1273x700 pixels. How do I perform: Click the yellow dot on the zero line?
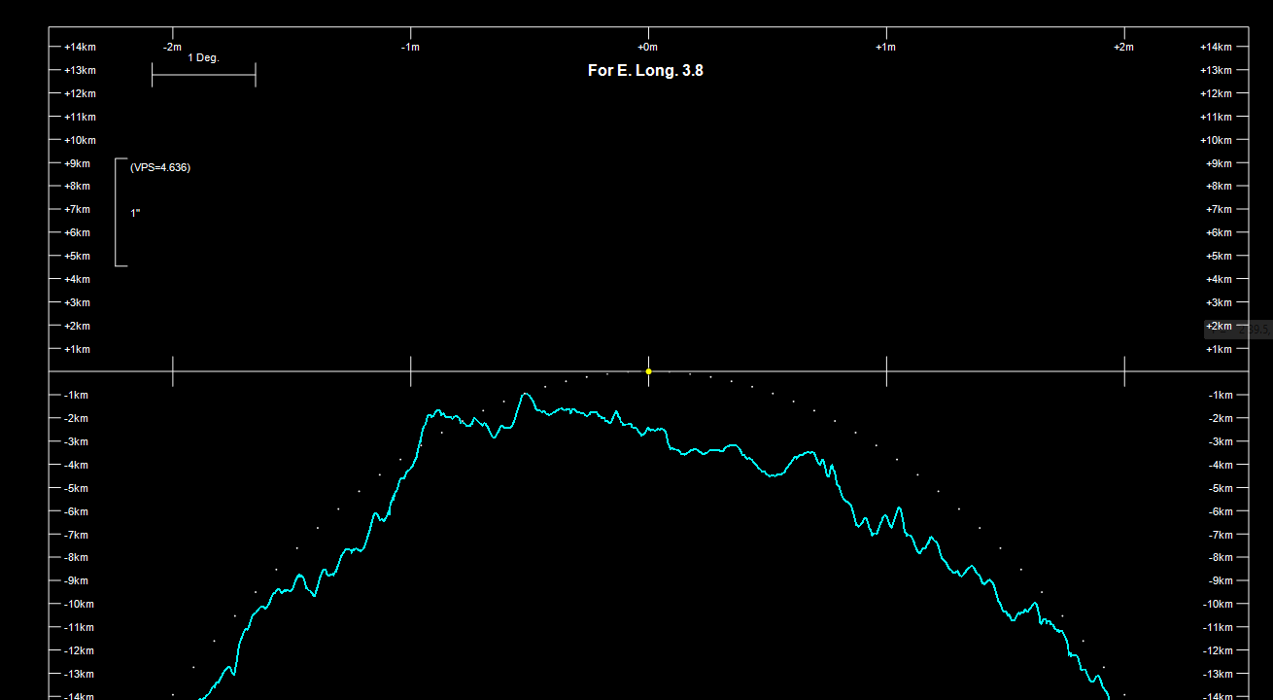[648, 371]
